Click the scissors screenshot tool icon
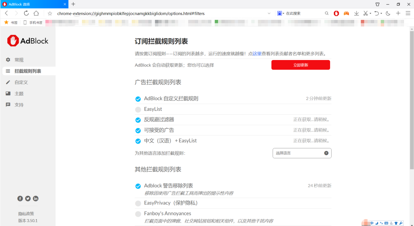Image resolution: width=414 pixels, height=226 pixels. 366,13
